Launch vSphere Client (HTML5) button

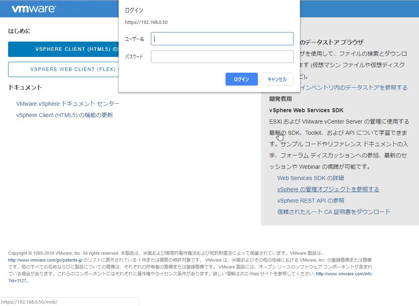coord(63,49)
